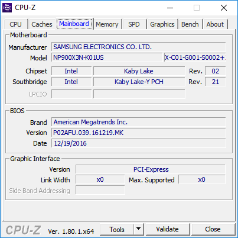Click the Manufacturer field showing Samsung Electronics
238x238 pixels.
pyautogui.click(x=139, y=47)
